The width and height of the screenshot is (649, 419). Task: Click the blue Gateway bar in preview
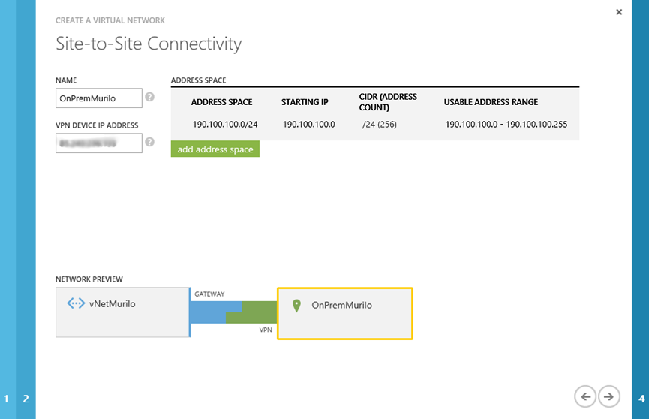215,312
